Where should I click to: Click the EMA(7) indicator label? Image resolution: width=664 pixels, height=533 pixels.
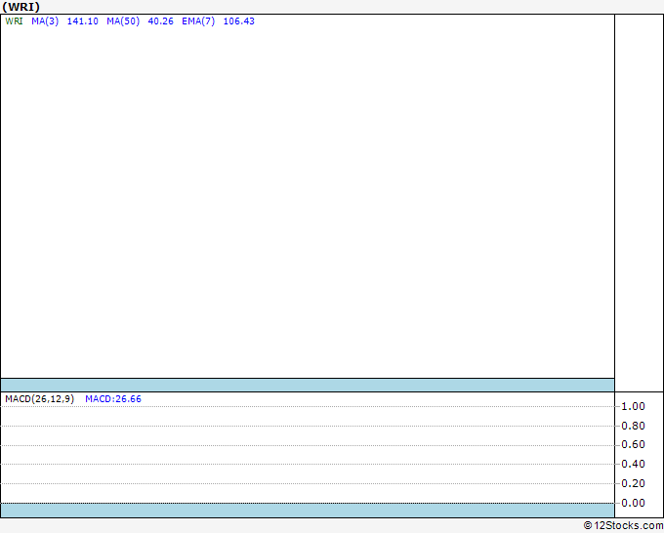coord(198,21)
